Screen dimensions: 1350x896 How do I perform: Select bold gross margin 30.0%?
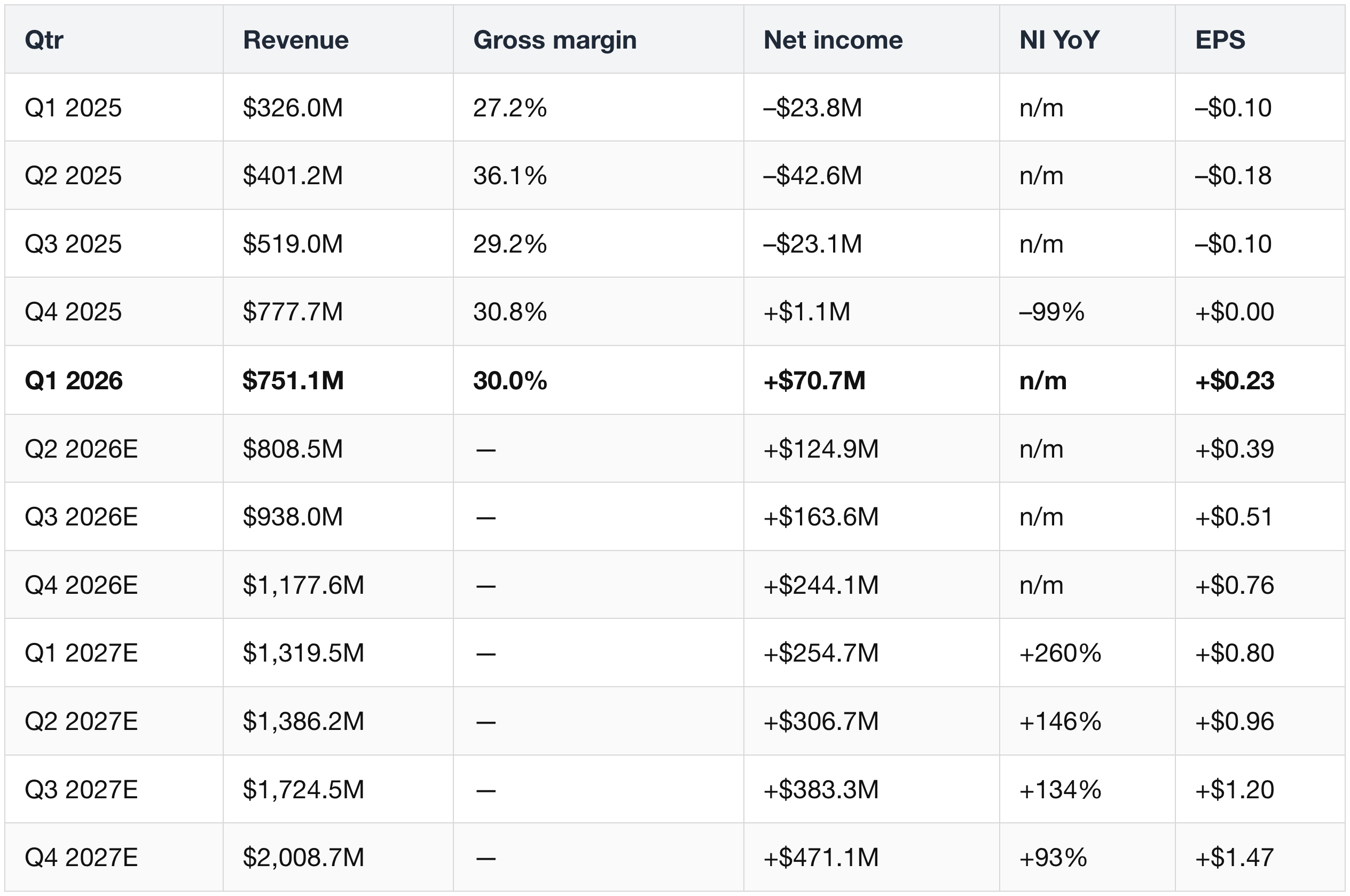(510, 381)
